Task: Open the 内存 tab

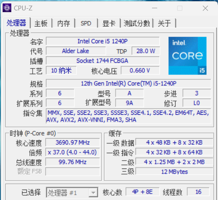Action: click(x=64, y=23)
